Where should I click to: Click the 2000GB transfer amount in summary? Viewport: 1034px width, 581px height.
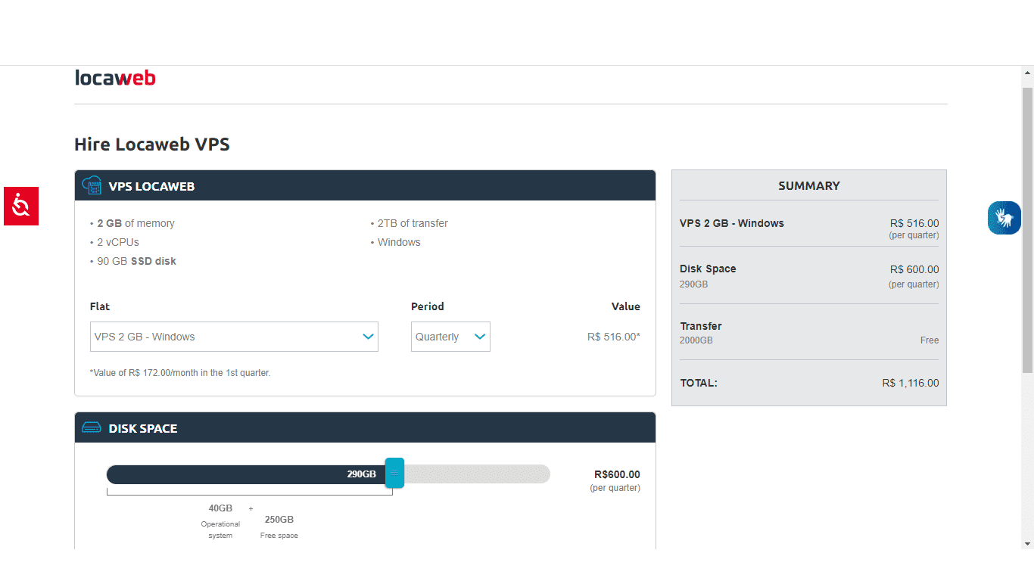[x=696, y=340]
